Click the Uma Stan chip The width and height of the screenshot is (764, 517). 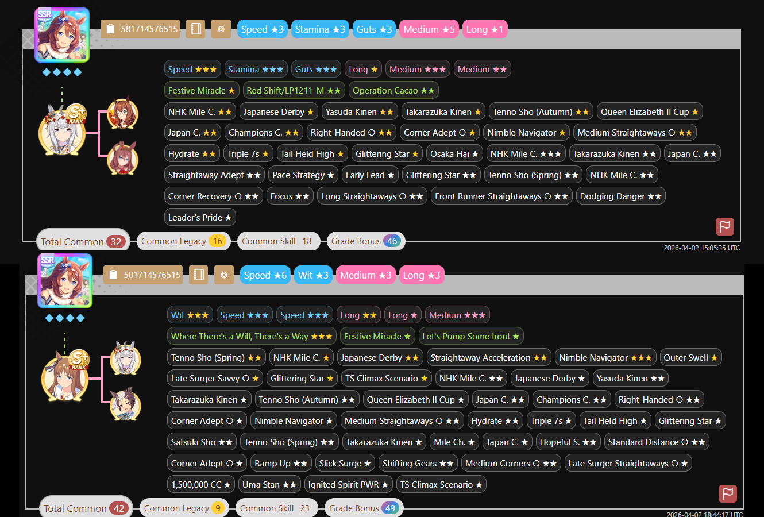tap(269, 484)
